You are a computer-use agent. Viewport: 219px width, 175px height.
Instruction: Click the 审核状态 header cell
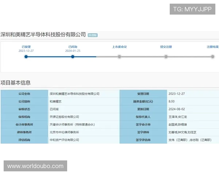(24, 109)
